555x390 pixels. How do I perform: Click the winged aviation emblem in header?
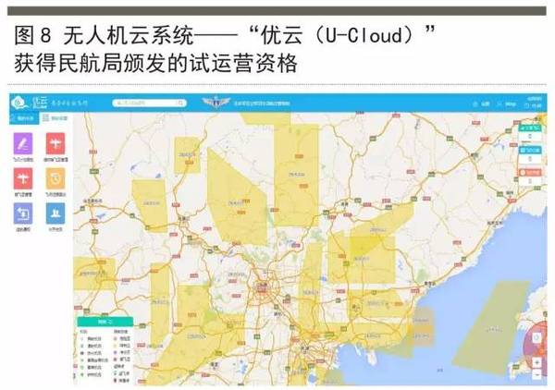point(215,104)
